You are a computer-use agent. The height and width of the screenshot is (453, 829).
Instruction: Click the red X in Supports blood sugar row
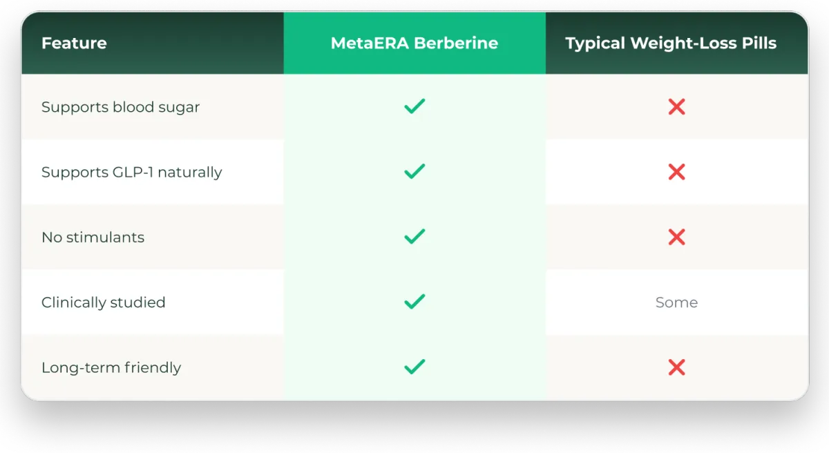[676, 106]
